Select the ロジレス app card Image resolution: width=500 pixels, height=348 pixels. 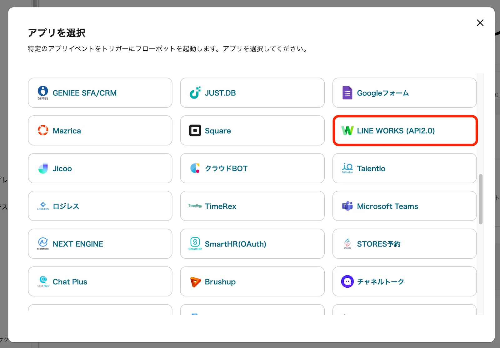100,206
